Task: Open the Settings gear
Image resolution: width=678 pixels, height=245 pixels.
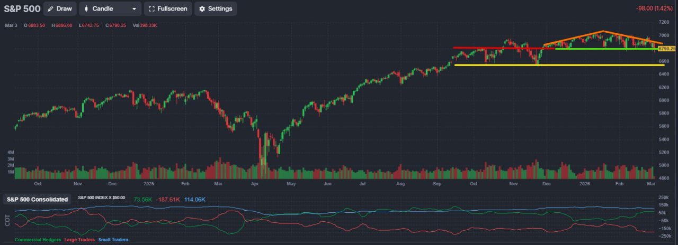Action: point(216,9)
